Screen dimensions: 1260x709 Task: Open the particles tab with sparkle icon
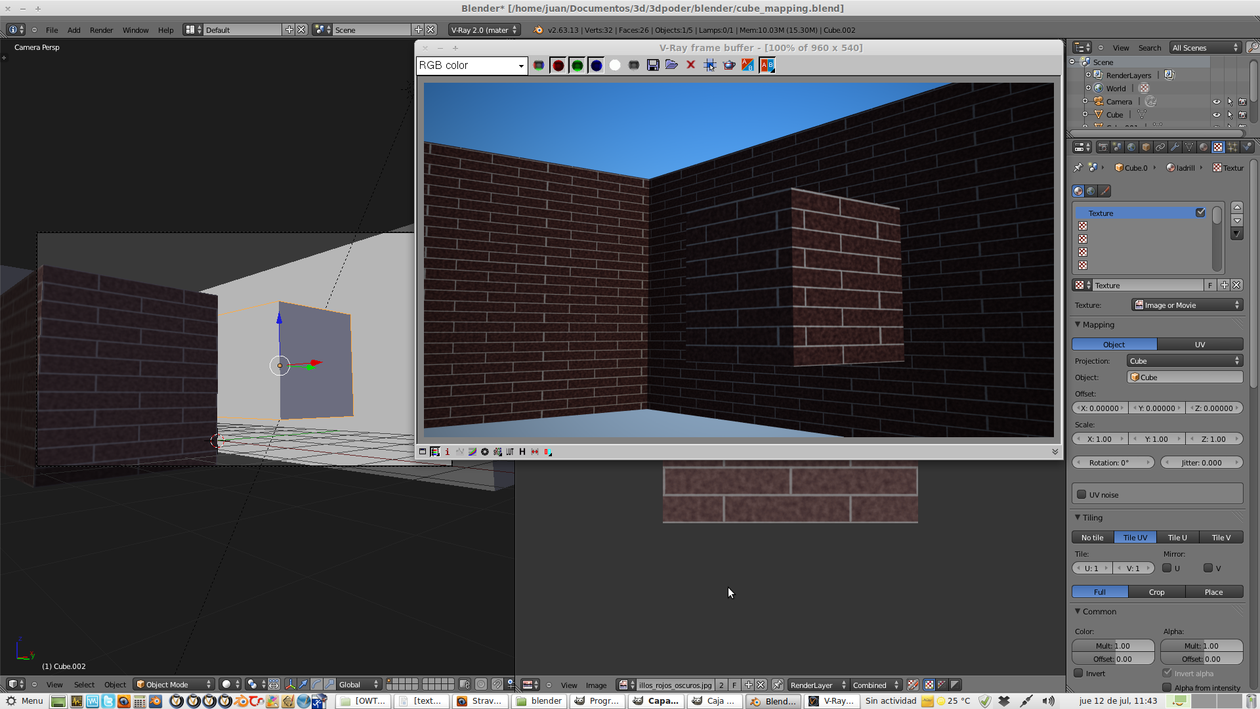point(1232,147)
